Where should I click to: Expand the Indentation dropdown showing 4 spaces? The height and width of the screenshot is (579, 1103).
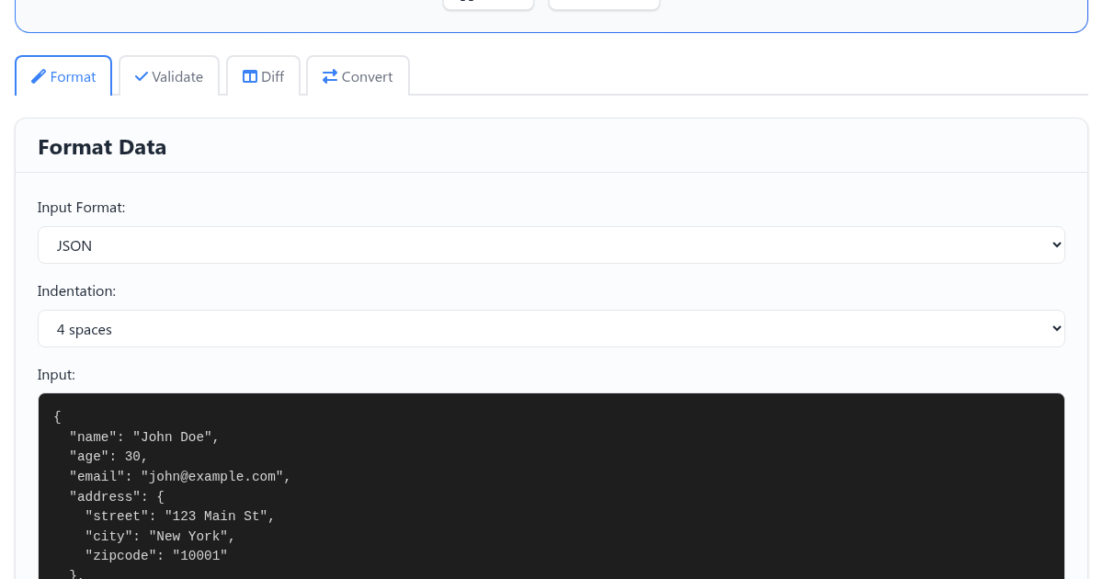pyautogui.click(x=551, y=329)
